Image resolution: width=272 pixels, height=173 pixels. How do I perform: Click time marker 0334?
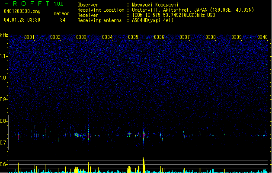click(x=107, y=37)
